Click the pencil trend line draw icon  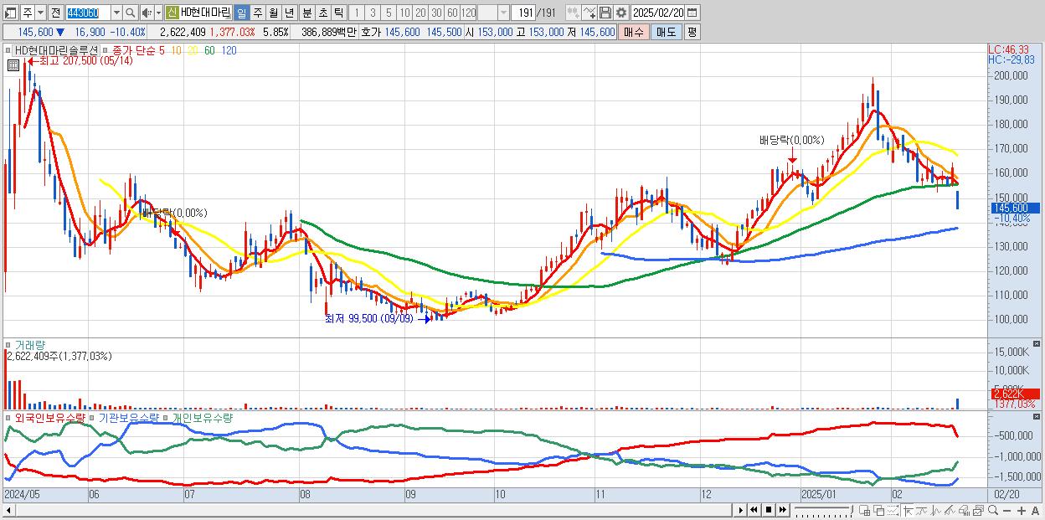point(950,511)
